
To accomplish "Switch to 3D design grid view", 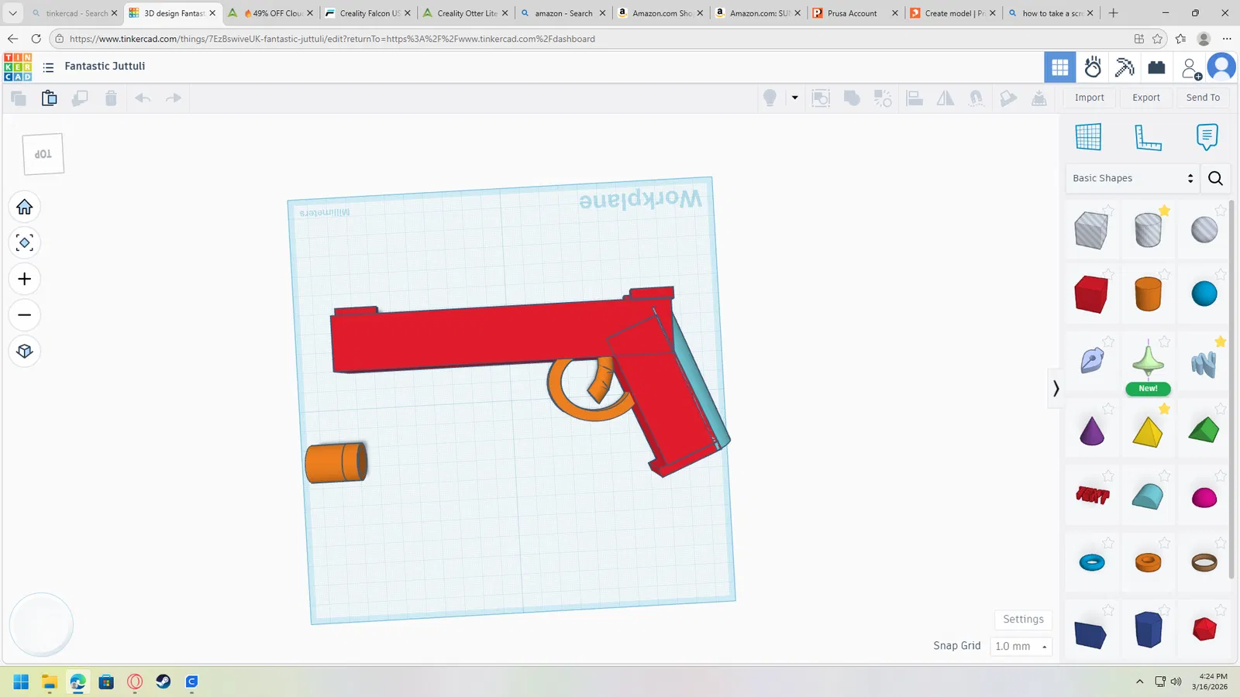I will [1059, 67].
